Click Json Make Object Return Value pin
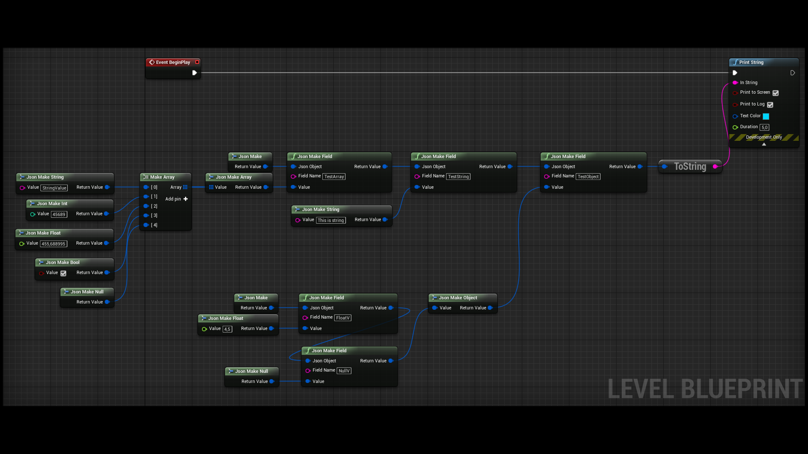 point(490,308)
